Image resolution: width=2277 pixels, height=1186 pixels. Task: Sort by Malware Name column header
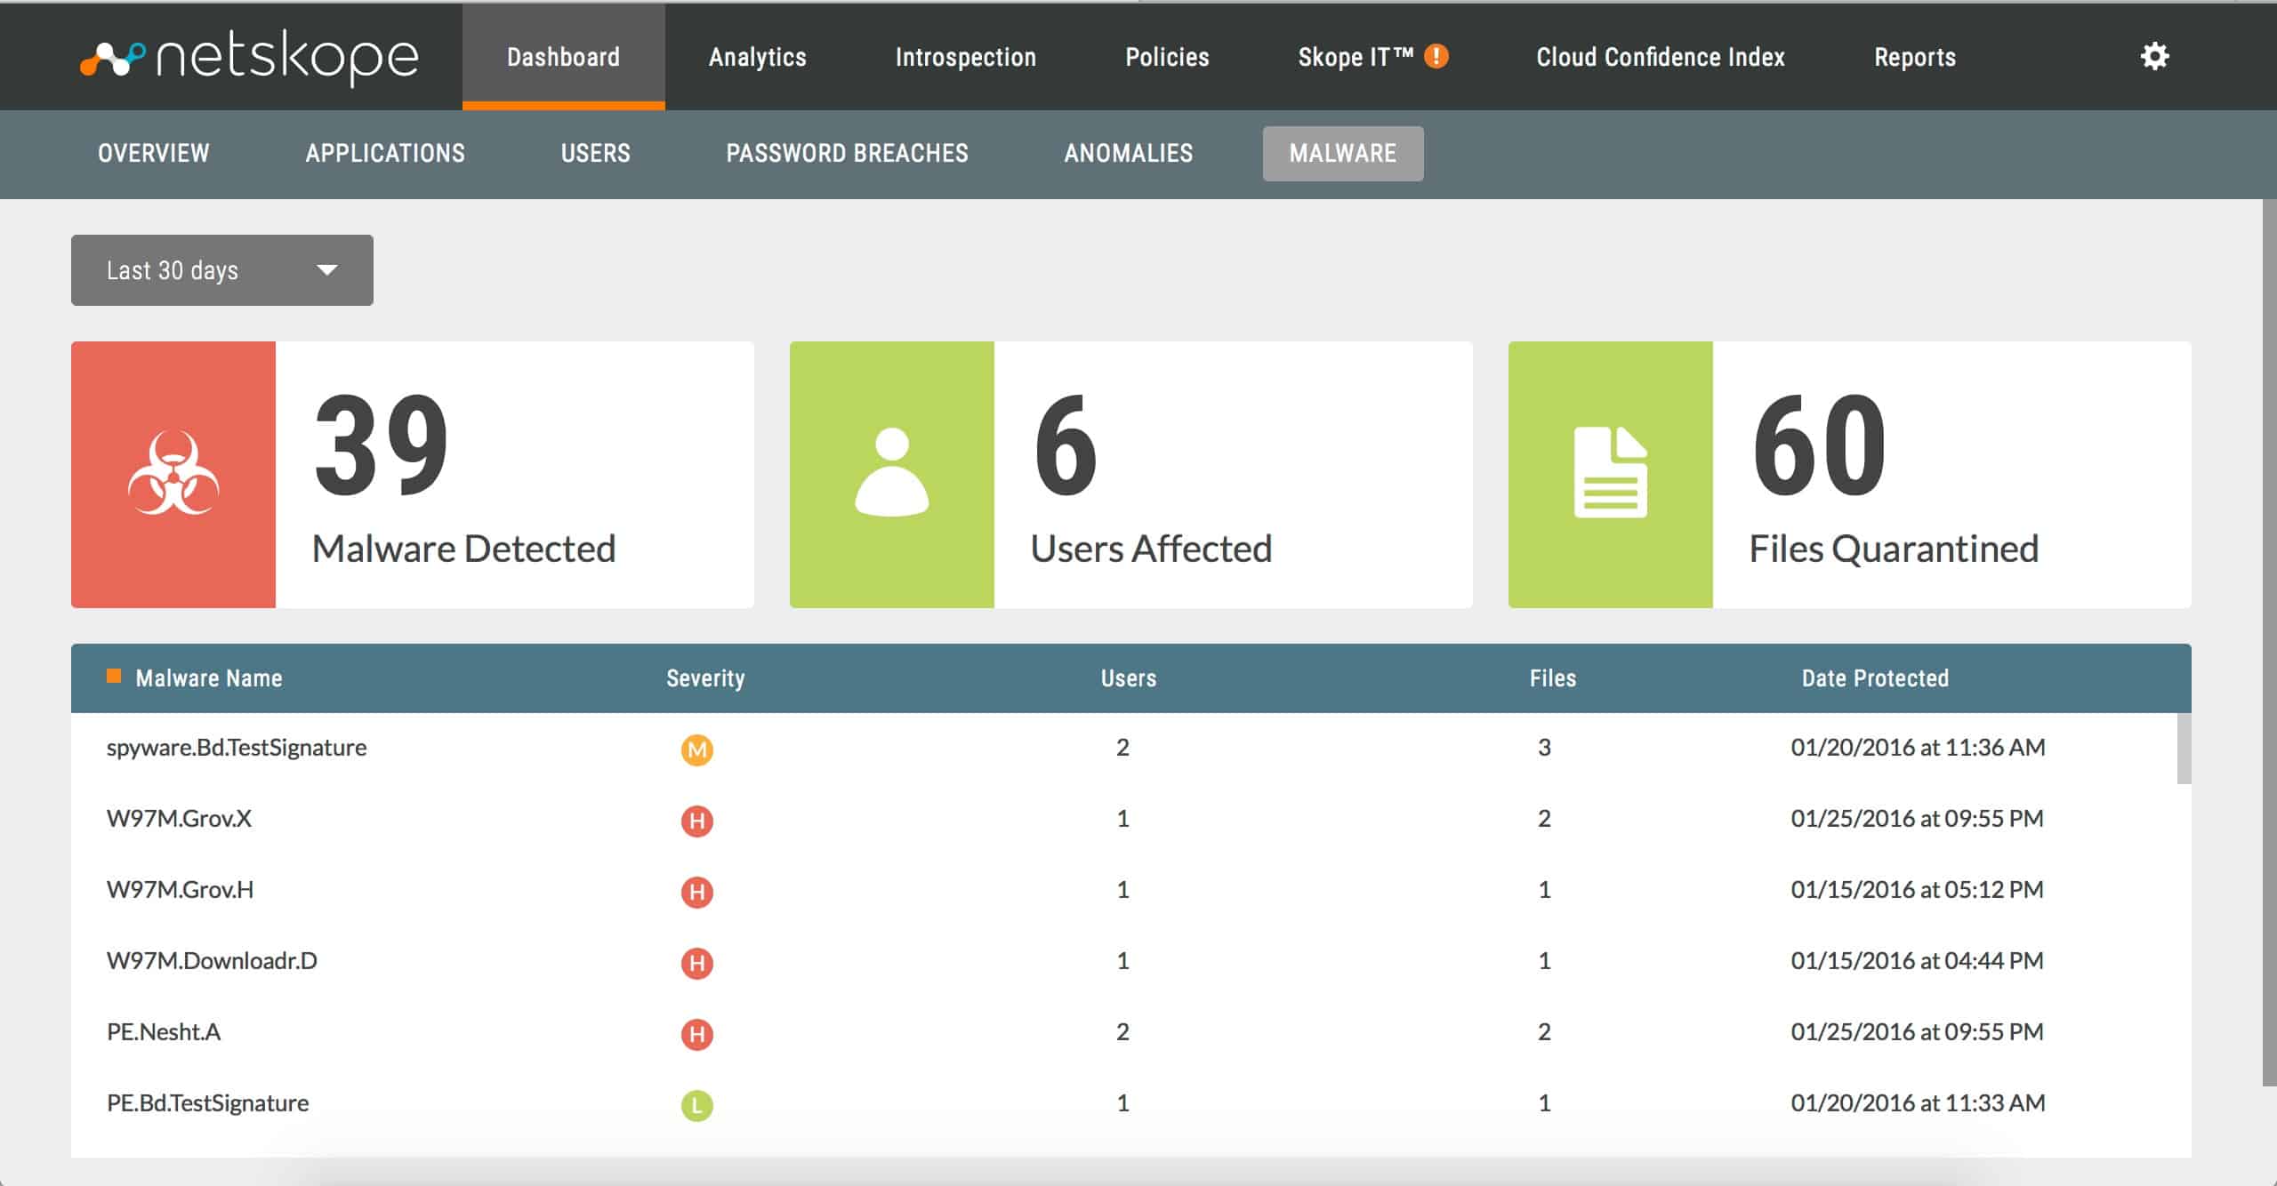208,678
